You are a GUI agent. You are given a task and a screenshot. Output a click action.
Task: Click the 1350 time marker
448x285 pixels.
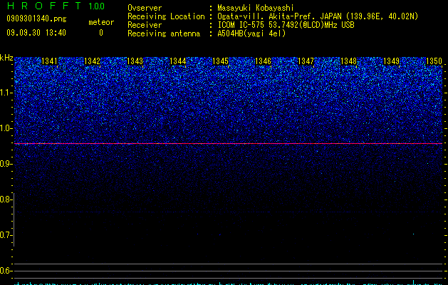coord(434,61)
